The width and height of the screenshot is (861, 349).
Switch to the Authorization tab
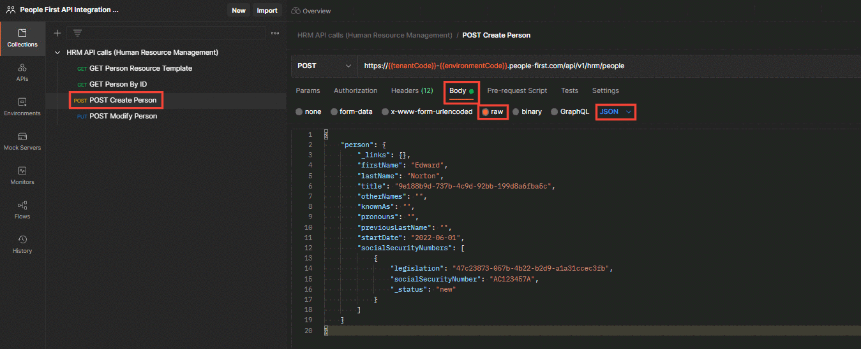[356, 90]
